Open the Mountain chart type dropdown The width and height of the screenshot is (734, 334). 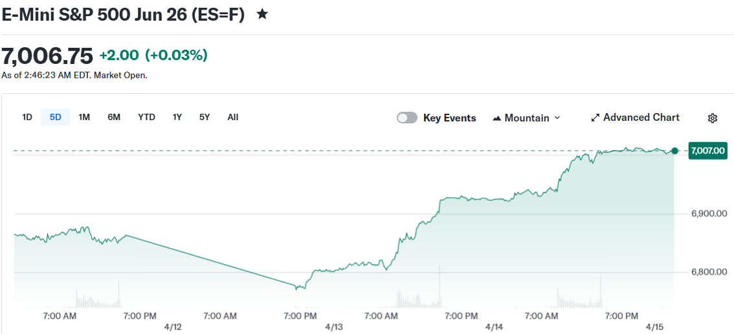526,118
